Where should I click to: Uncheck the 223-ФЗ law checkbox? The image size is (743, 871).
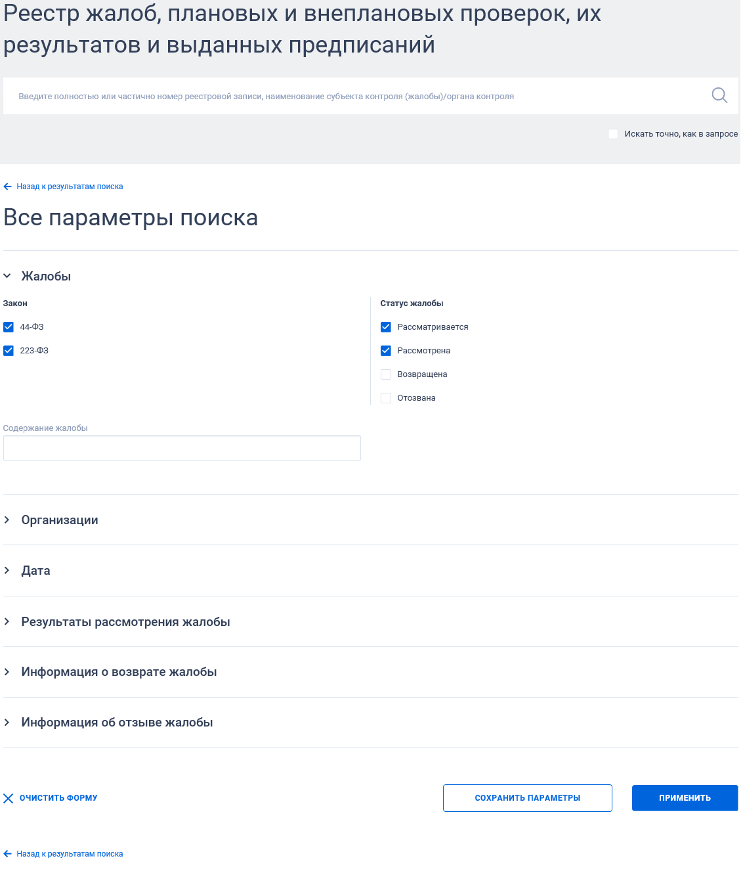(x=9, y=351)
